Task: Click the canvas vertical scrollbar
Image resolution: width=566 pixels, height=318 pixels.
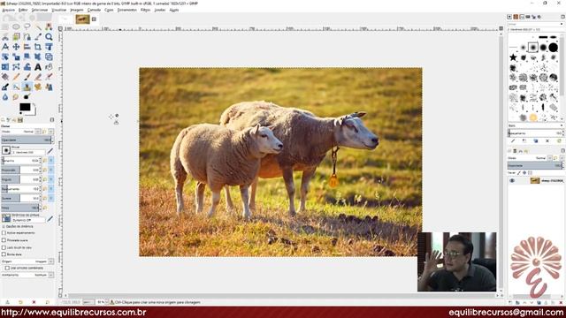Action: (x=501, y=163)
